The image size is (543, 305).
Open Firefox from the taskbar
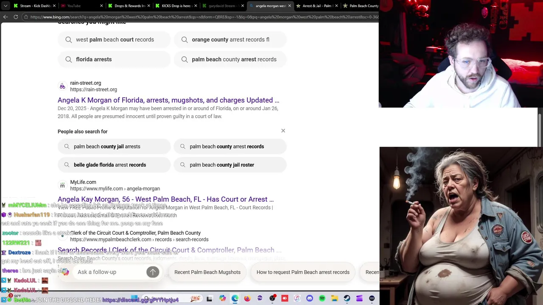pyautogui.click(x=247, y=299)
